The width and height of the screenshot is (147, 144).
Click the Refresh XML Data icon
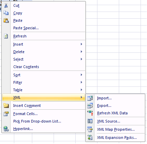90,113
